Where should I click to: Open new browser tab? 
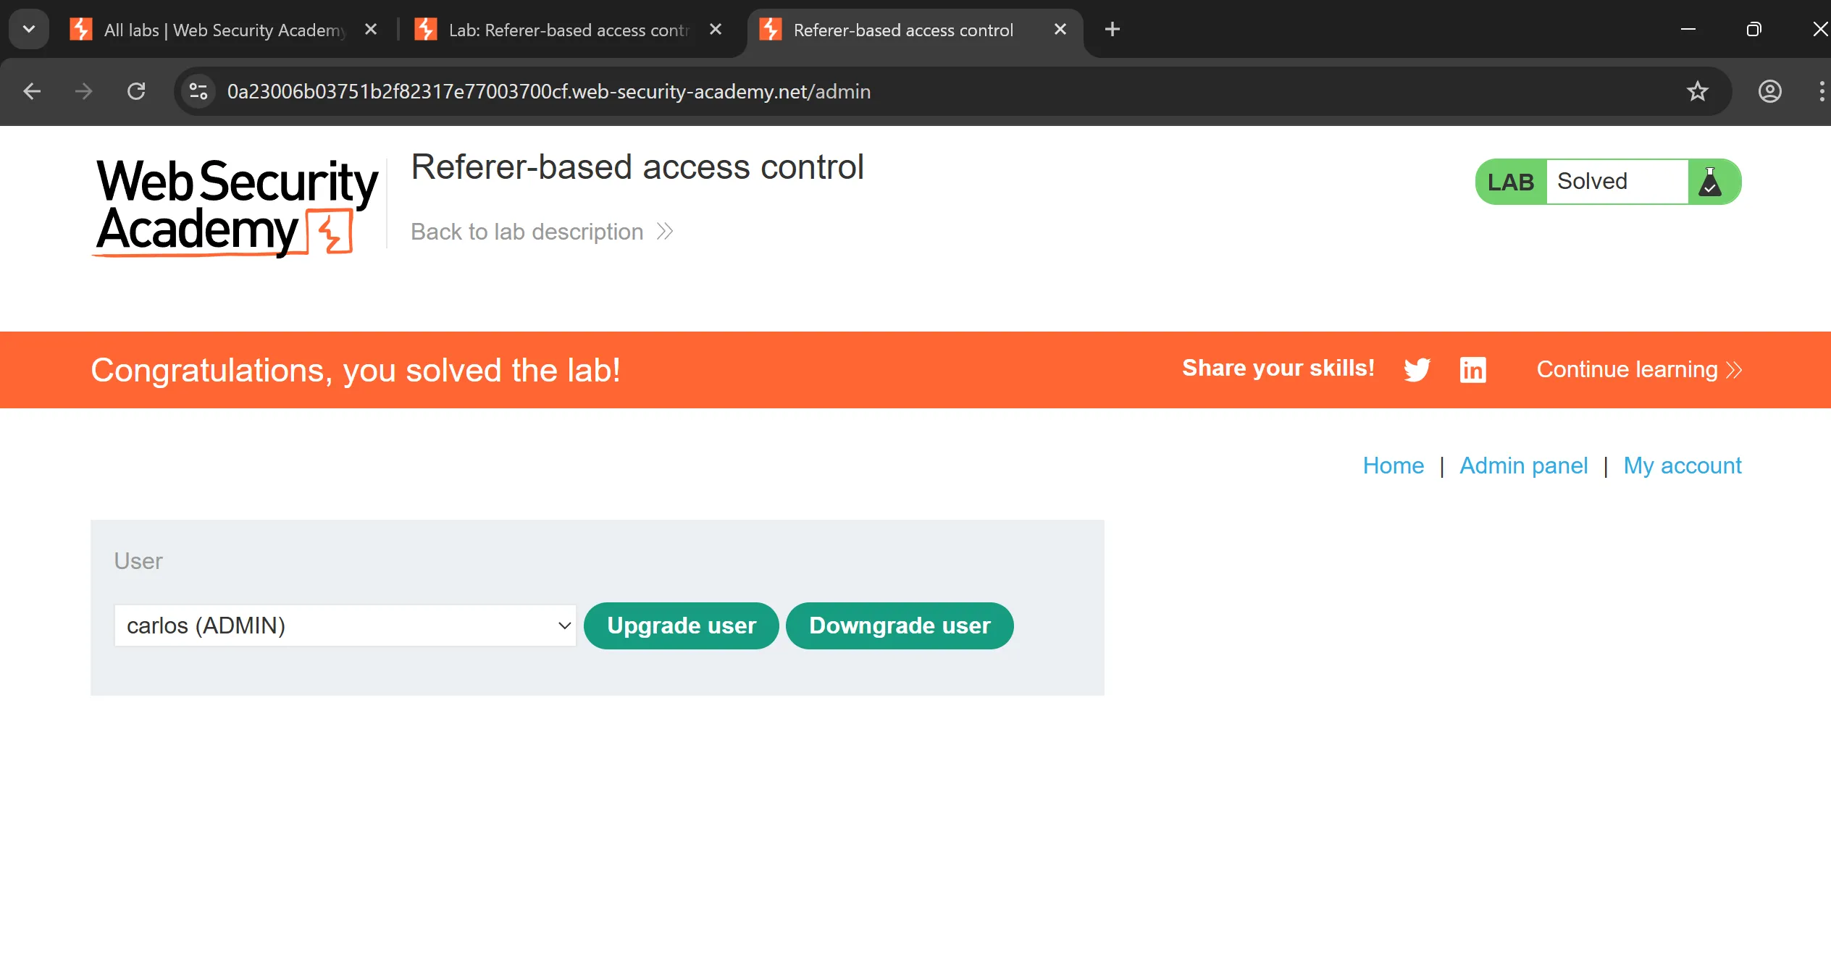[1112, 30]
